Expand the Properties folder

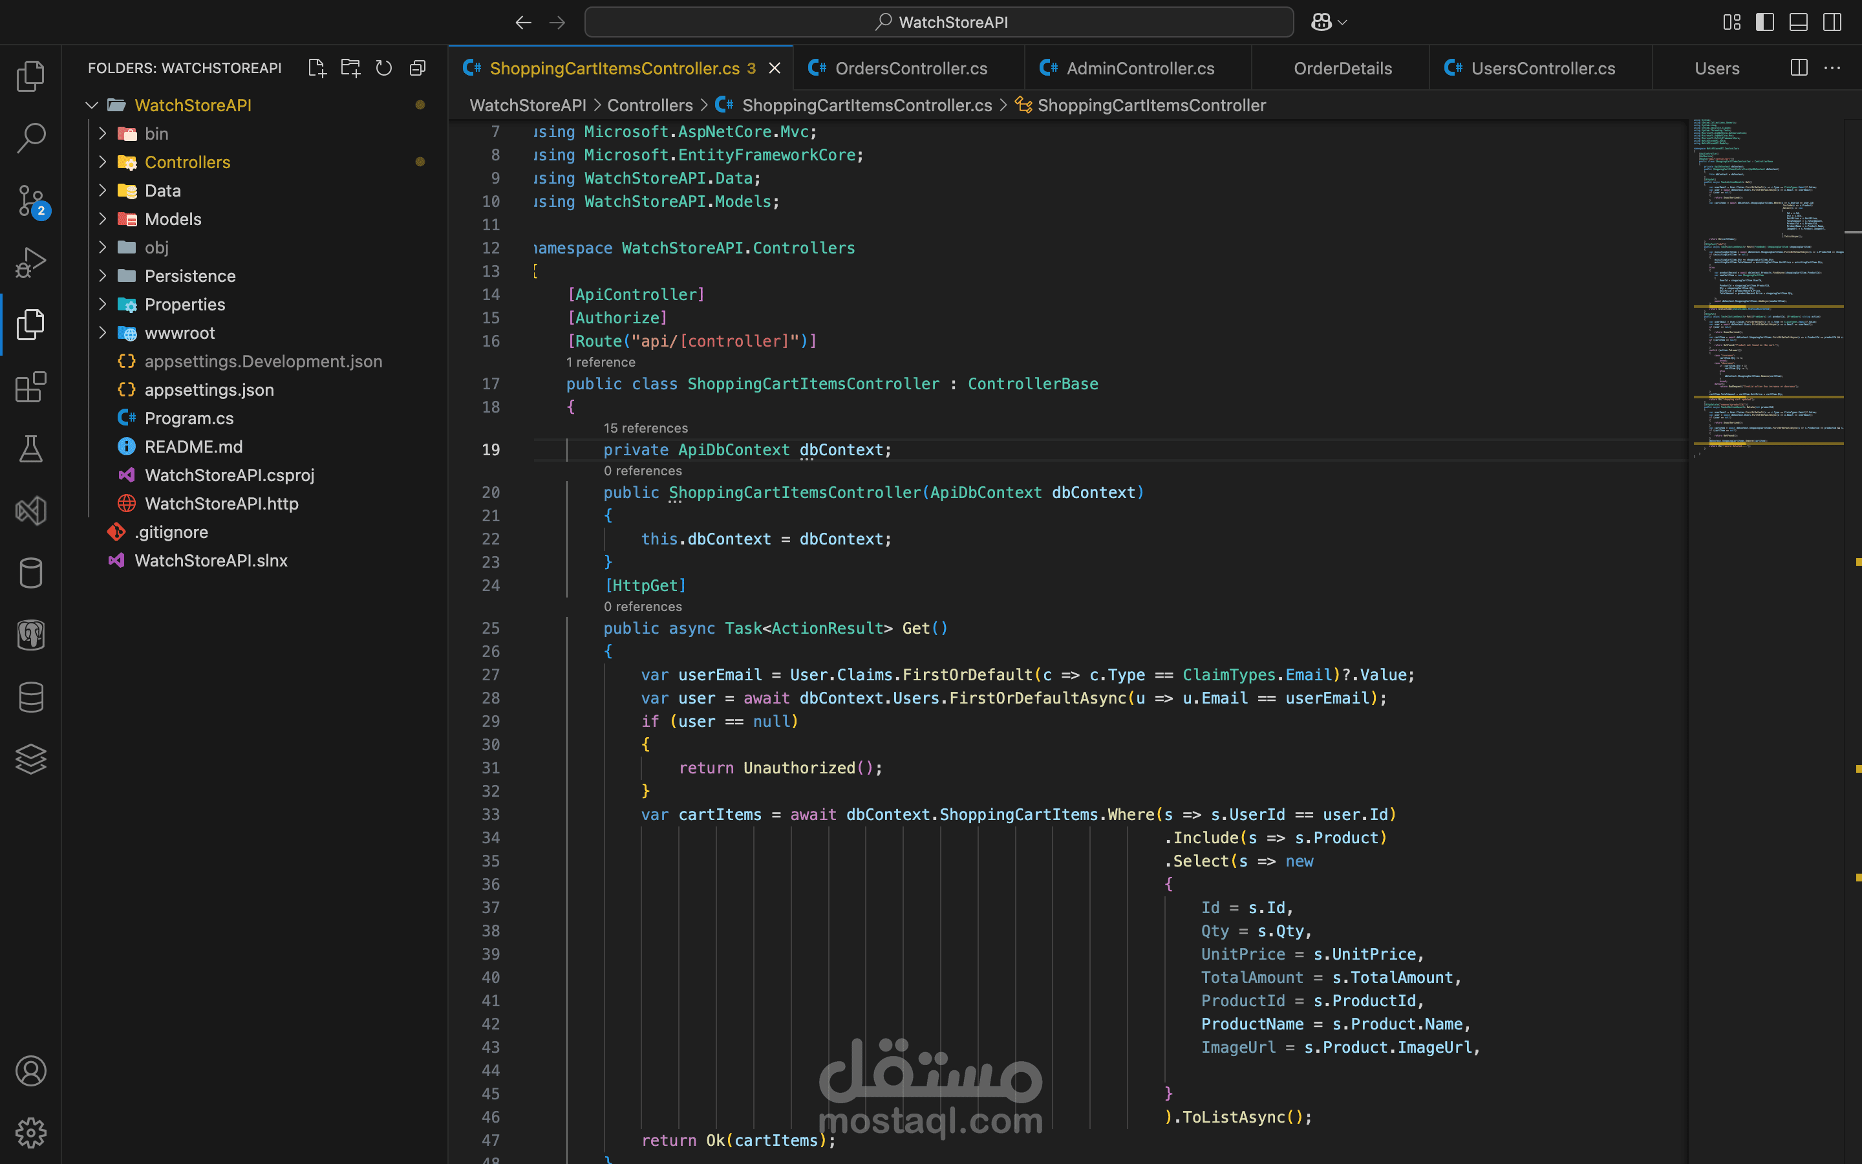click(x=102, y=304)
